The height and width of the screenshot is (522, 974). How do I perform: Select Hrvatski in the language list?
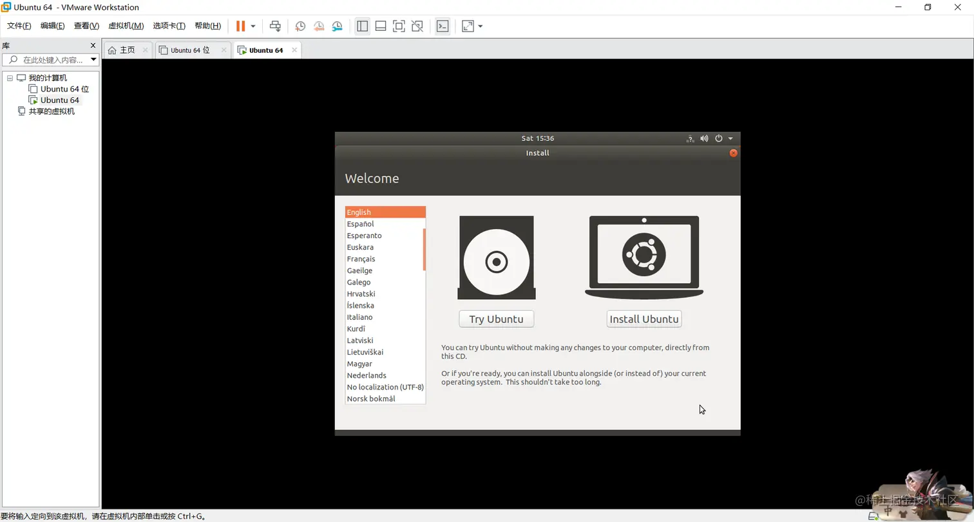pos(384,294)
